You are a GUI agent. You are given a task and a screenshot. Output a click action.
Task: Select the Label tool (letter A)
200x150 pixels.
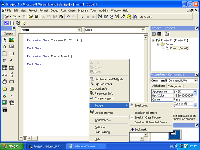[x=5, y=47]
